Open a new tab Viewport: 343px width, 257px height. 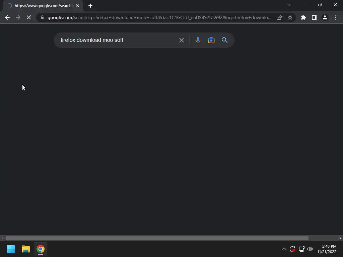[x=90, y=6]
